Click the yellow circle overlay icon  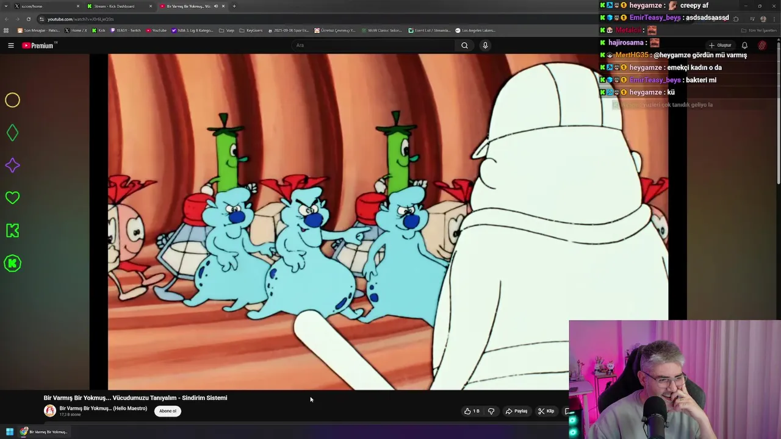tap(12, 100)
